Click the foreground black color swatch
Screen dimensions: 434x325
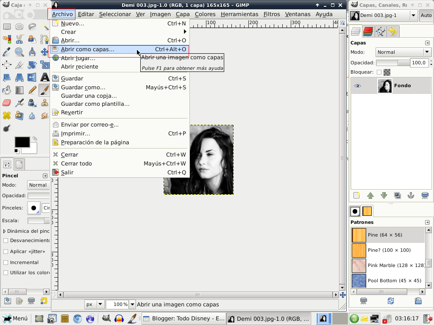(x=22, y=142)
